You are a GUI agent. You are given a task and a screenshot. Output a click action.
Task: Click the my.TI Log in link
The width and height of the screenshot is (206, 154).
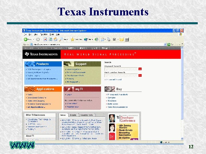pos(69,95)
